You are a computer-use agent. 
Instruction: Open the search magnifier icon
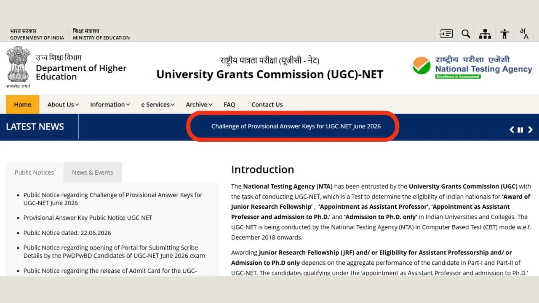click(466, 34)
